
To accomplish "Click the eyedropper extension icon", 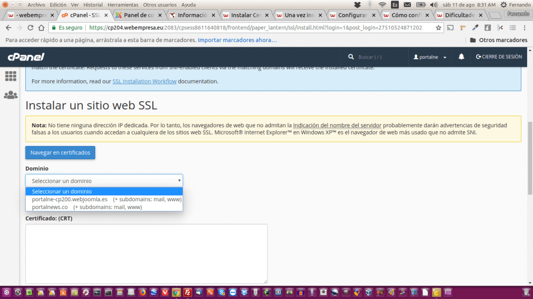I will pos(475,28).
